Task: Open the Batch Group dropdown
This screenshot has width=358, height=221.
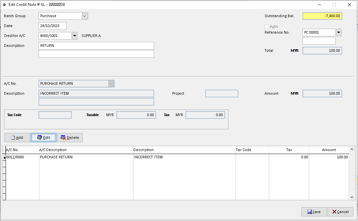Action: [84, 16]
